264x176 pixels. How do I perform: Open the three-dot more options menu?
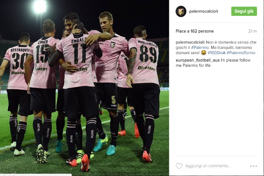point(253,166)
